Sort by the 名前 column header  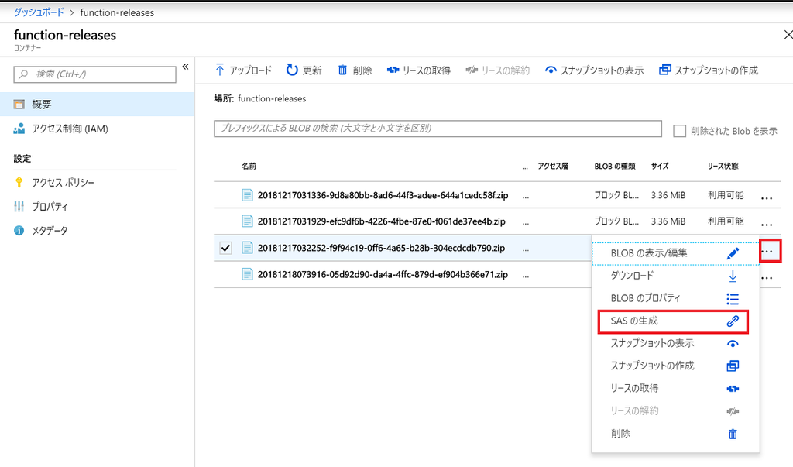(249, 167)
